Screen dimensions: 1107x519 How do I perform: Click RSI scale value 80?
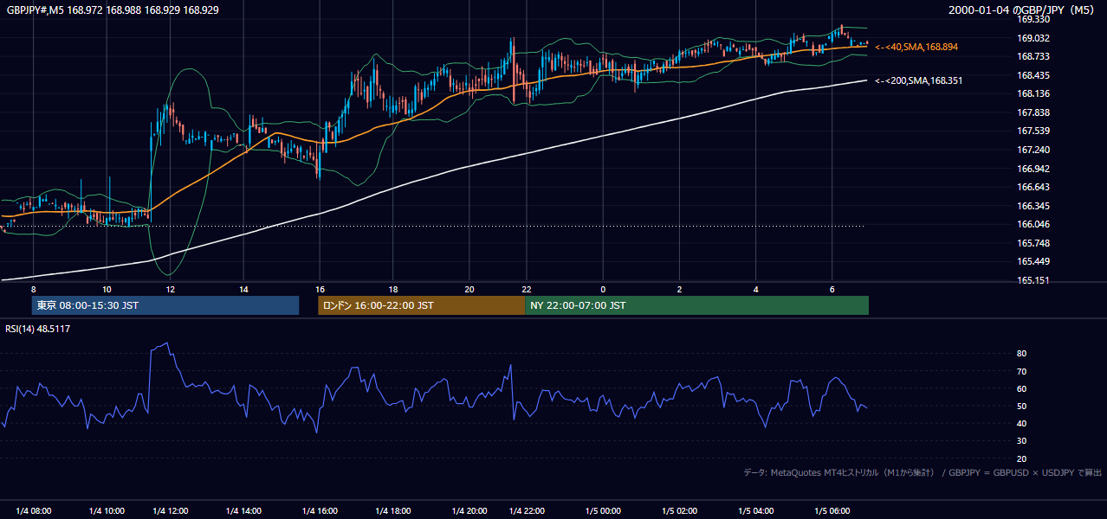click(1021, 354)
